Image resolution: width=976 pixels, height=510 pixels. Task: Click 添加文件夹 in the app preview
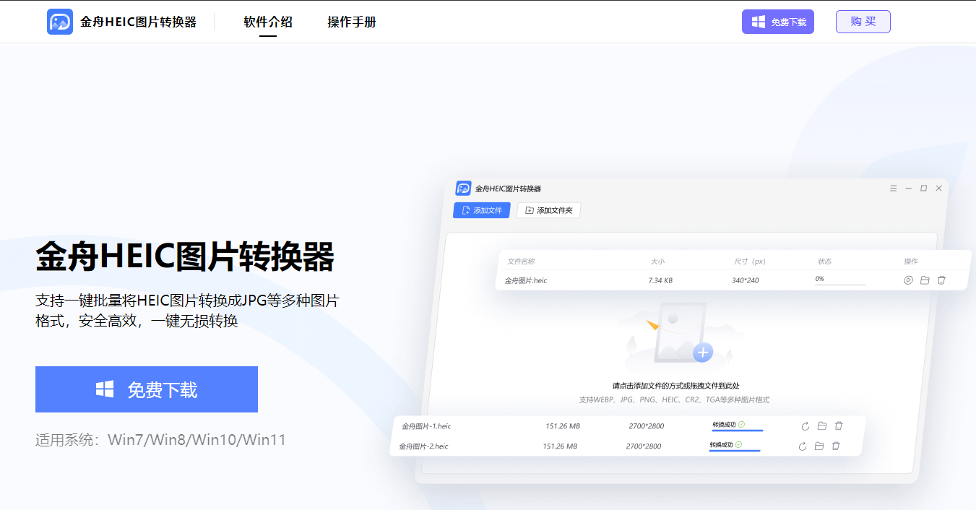pyautogui.click(x=548, y=210)
